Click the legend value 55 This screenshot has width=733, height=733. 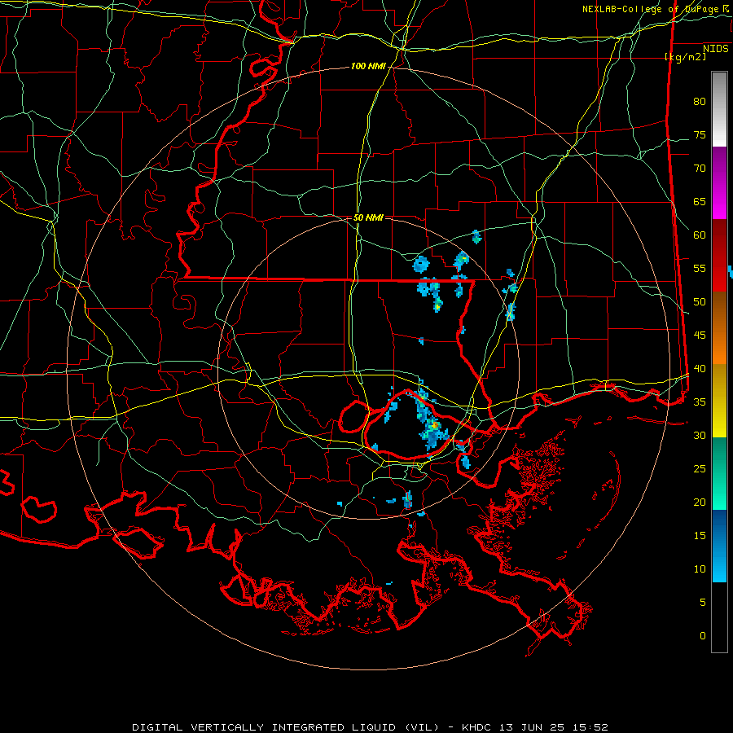(700, 269)
